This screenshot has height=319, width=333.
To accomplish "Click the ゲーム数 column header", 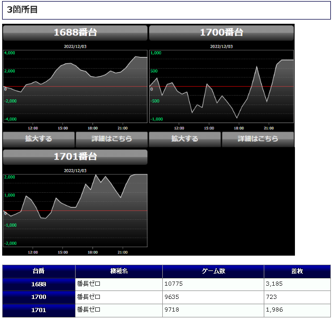I will [213, 271].
